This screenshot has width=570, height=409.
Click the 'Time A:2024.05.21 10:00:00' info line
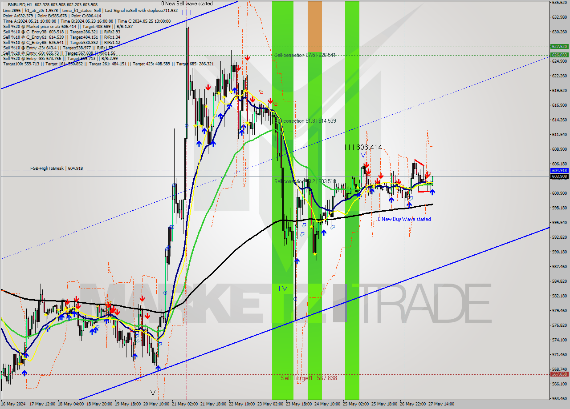click(86, 21)
